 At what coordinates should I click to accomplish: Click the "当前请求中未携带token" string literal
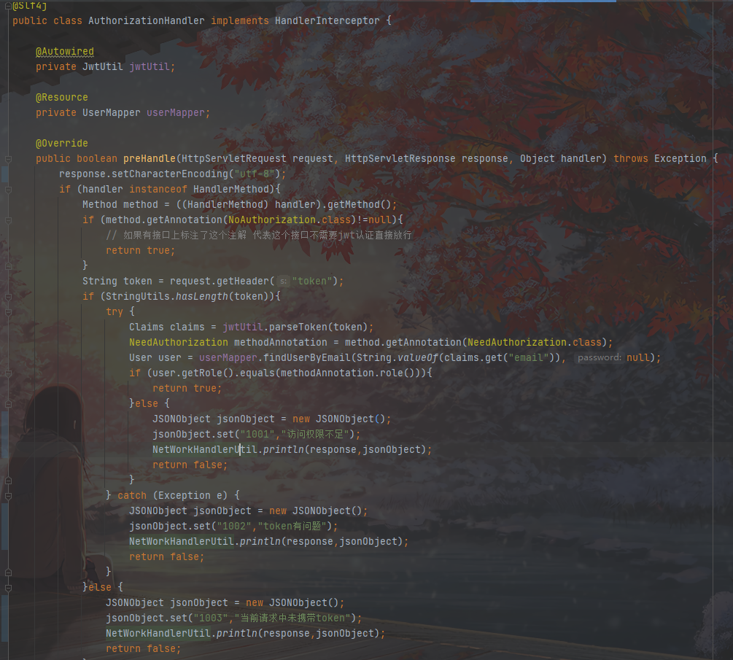click(292, 618)
